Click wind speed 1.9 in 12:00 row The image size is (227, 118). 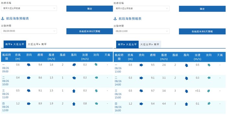coord(51,103)
